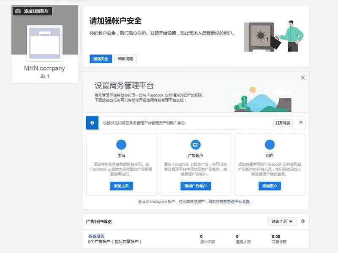Click the ad account icon above 广告帐户
Image resolution: width=338 pixels, height=253 pixels.
click(x=196, y=145)
